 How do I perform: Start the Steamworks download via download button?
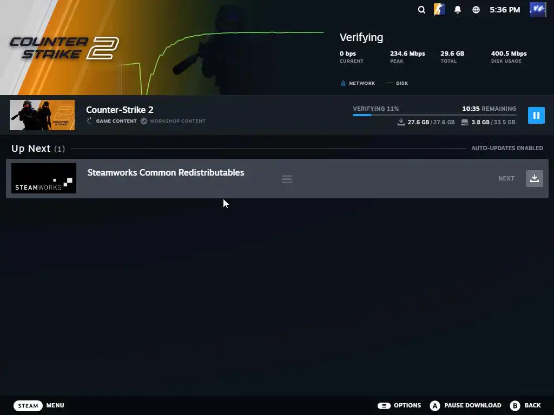[x=534, y=178]
